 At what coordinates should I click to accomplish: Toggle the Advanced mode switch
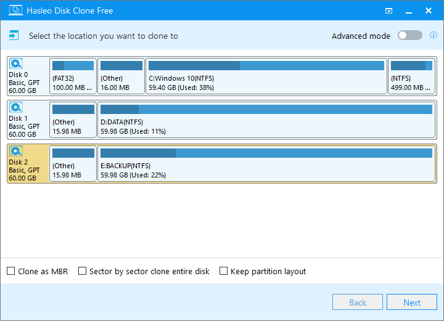click(409, 36)
